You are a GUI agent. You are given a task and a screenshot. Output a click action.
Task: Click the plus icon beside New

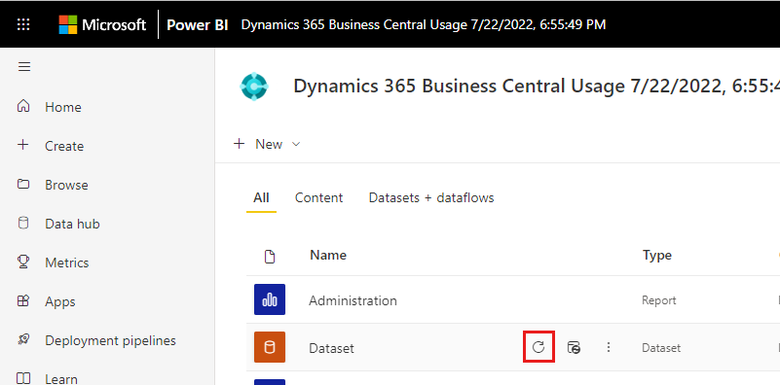(240, 144)
